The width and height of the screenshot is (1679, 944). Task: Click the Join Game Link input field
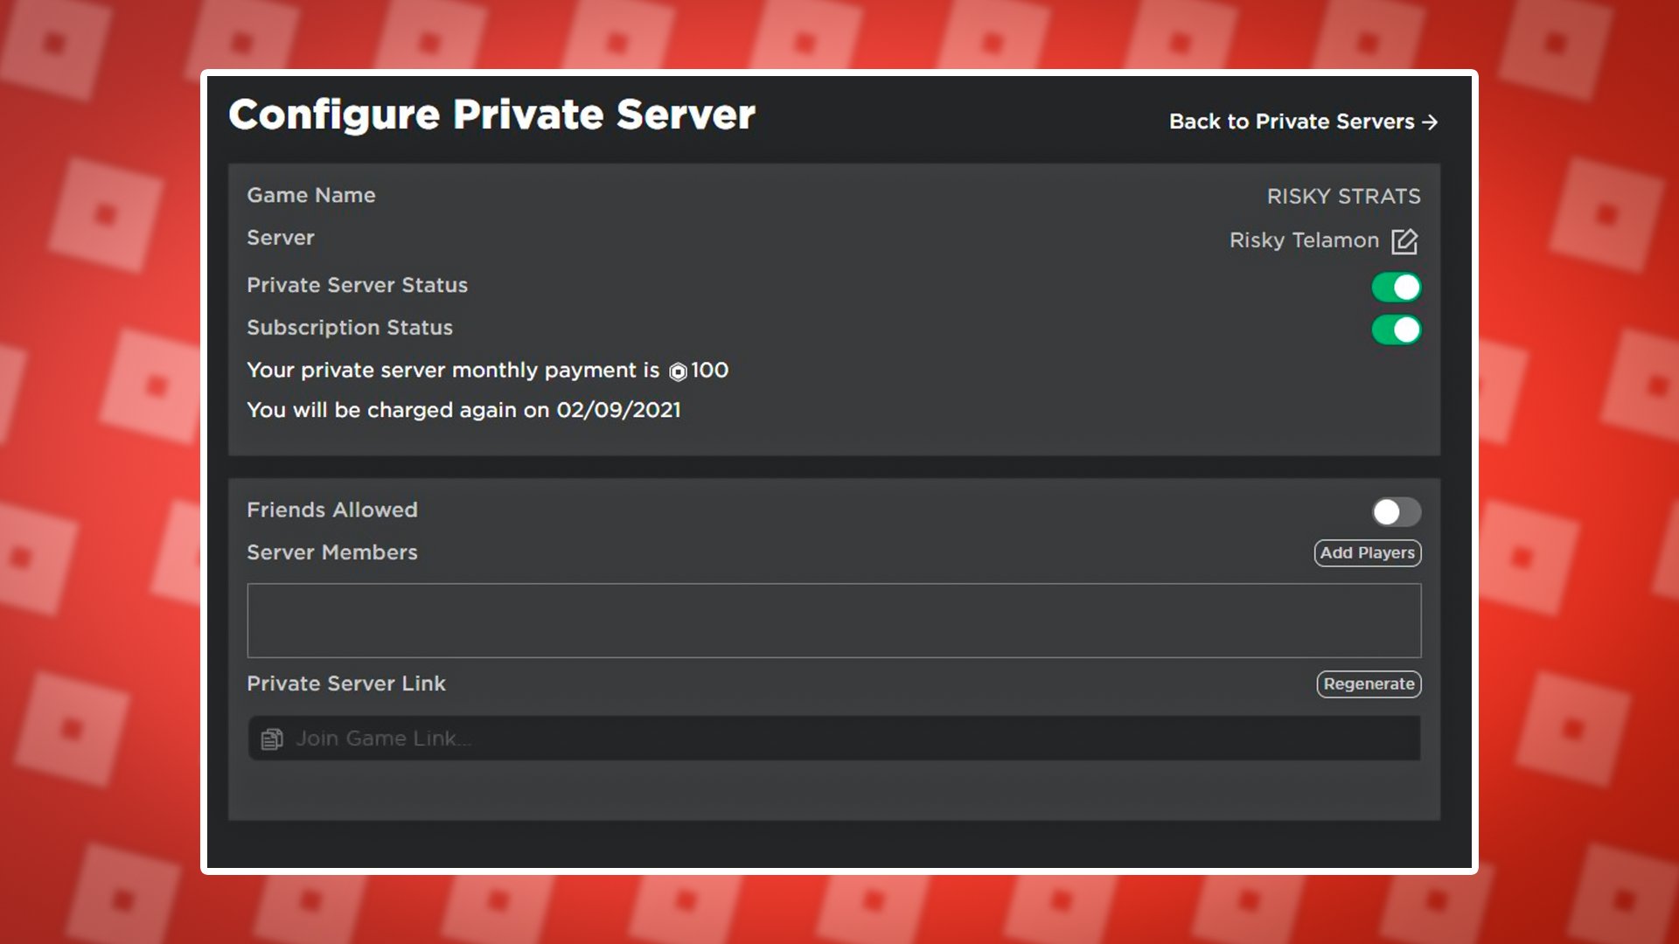[834, 739]
